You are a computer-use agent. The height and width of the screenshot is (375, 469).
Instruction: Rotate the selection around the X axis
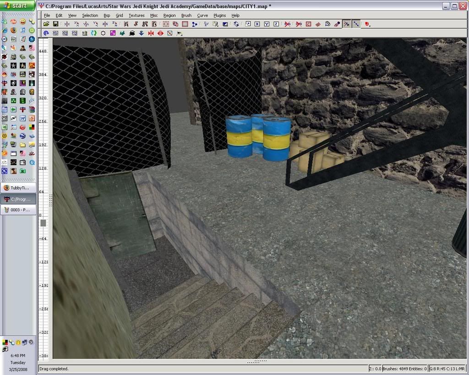point(76,24)
